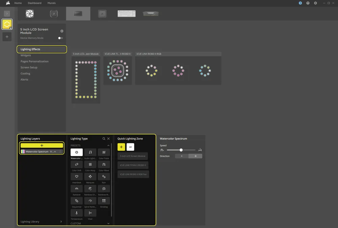Select the RAM module device thumbnail
This screenshot has width=338, height=228.
point(151,14)
